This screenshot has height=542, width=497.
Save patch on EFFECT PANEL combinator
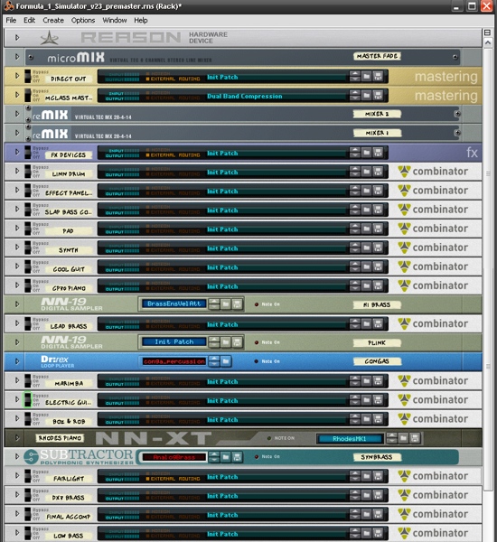tap(378, 191)
